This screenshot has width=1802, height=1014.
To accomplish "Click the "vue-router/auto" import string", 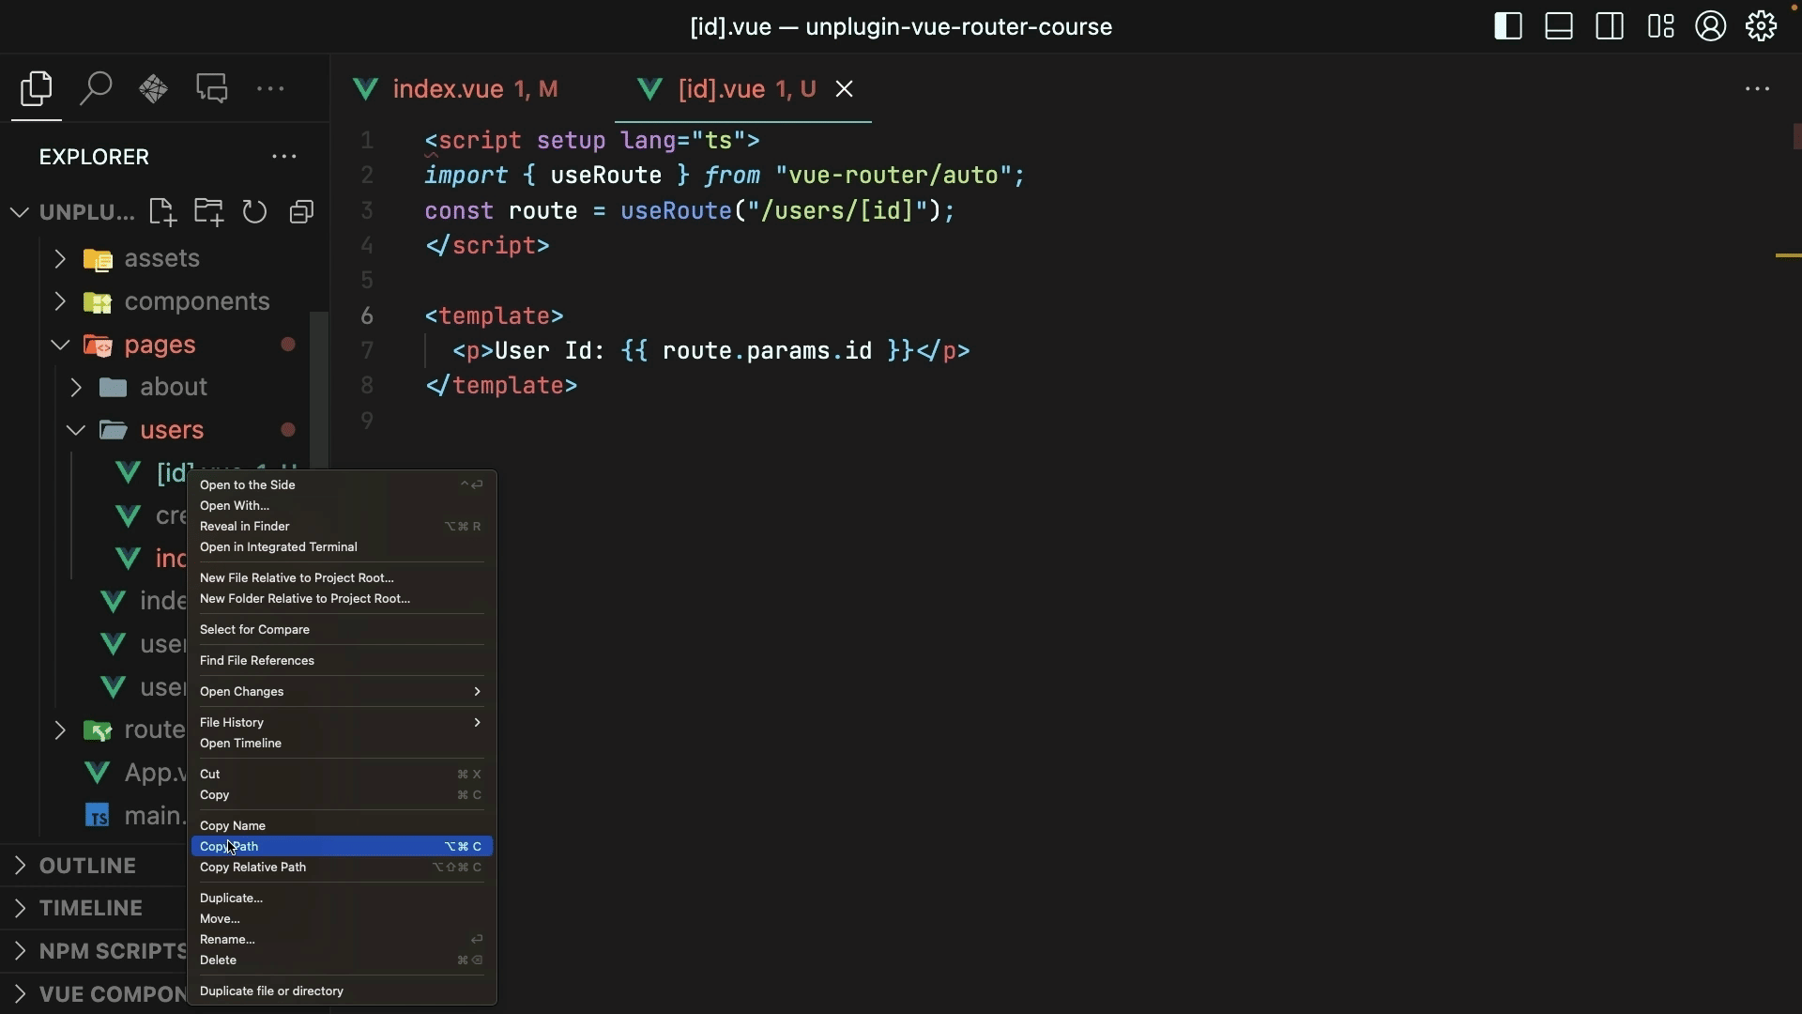I will (894, 176).
